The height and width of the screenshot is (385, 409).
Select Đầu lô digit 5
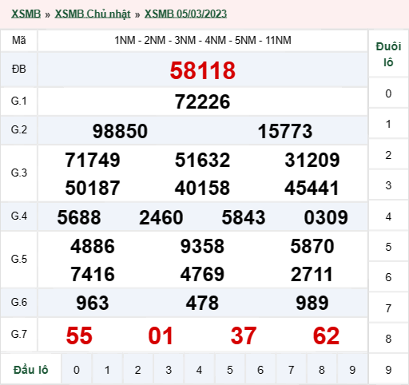coord(230,370)
